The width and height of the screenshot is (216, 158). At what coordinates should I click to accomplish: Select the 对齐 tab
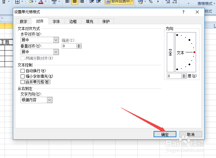(x=40, y=21)
